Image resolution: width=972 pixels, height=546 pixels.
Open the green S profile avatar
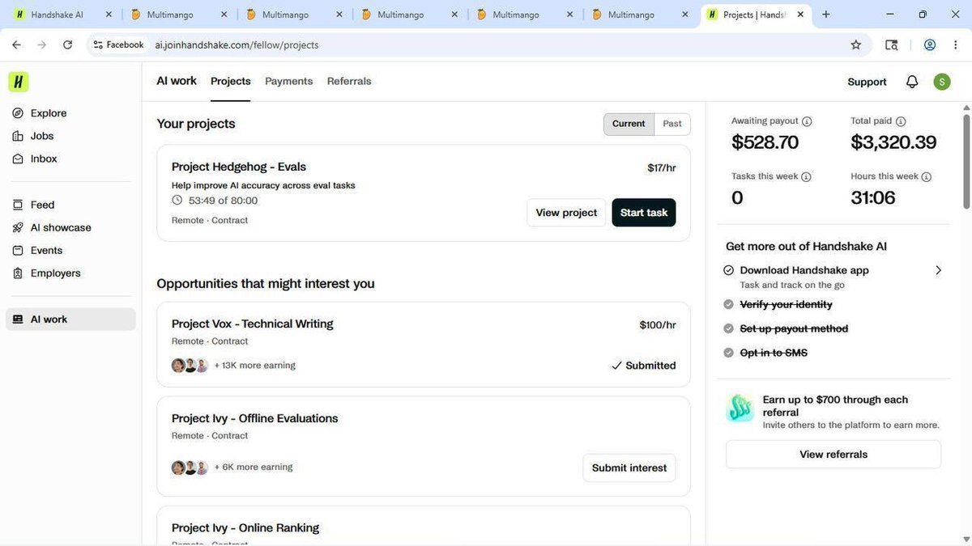click(941, 82)
